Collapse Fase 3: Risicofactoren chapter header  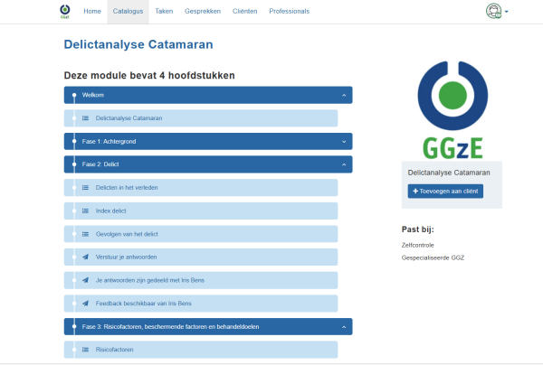point(344,326)
